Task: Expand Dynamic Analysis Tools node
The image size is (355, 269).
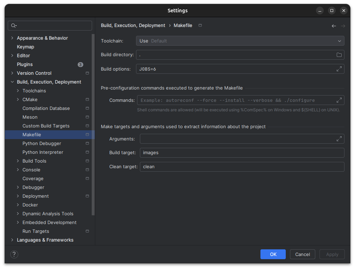Action: coord(18,214)
